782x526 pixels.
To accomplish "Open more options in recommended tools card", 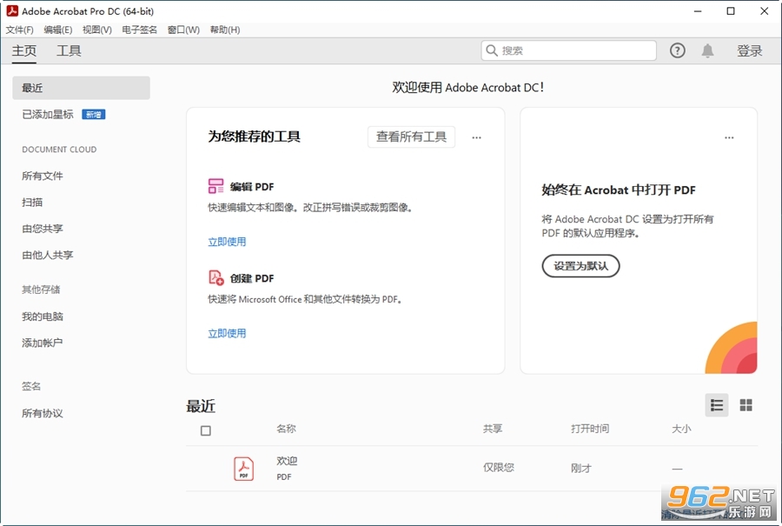I will pos(477,137).
